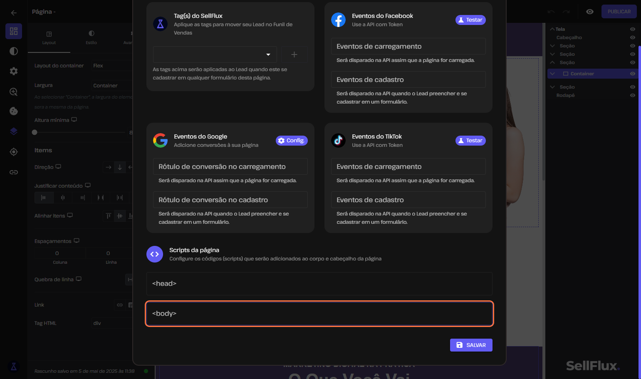Hide the Rodapé layer with eye icon
This screenshot has width=641, height=379.
[x=633, y=95]
